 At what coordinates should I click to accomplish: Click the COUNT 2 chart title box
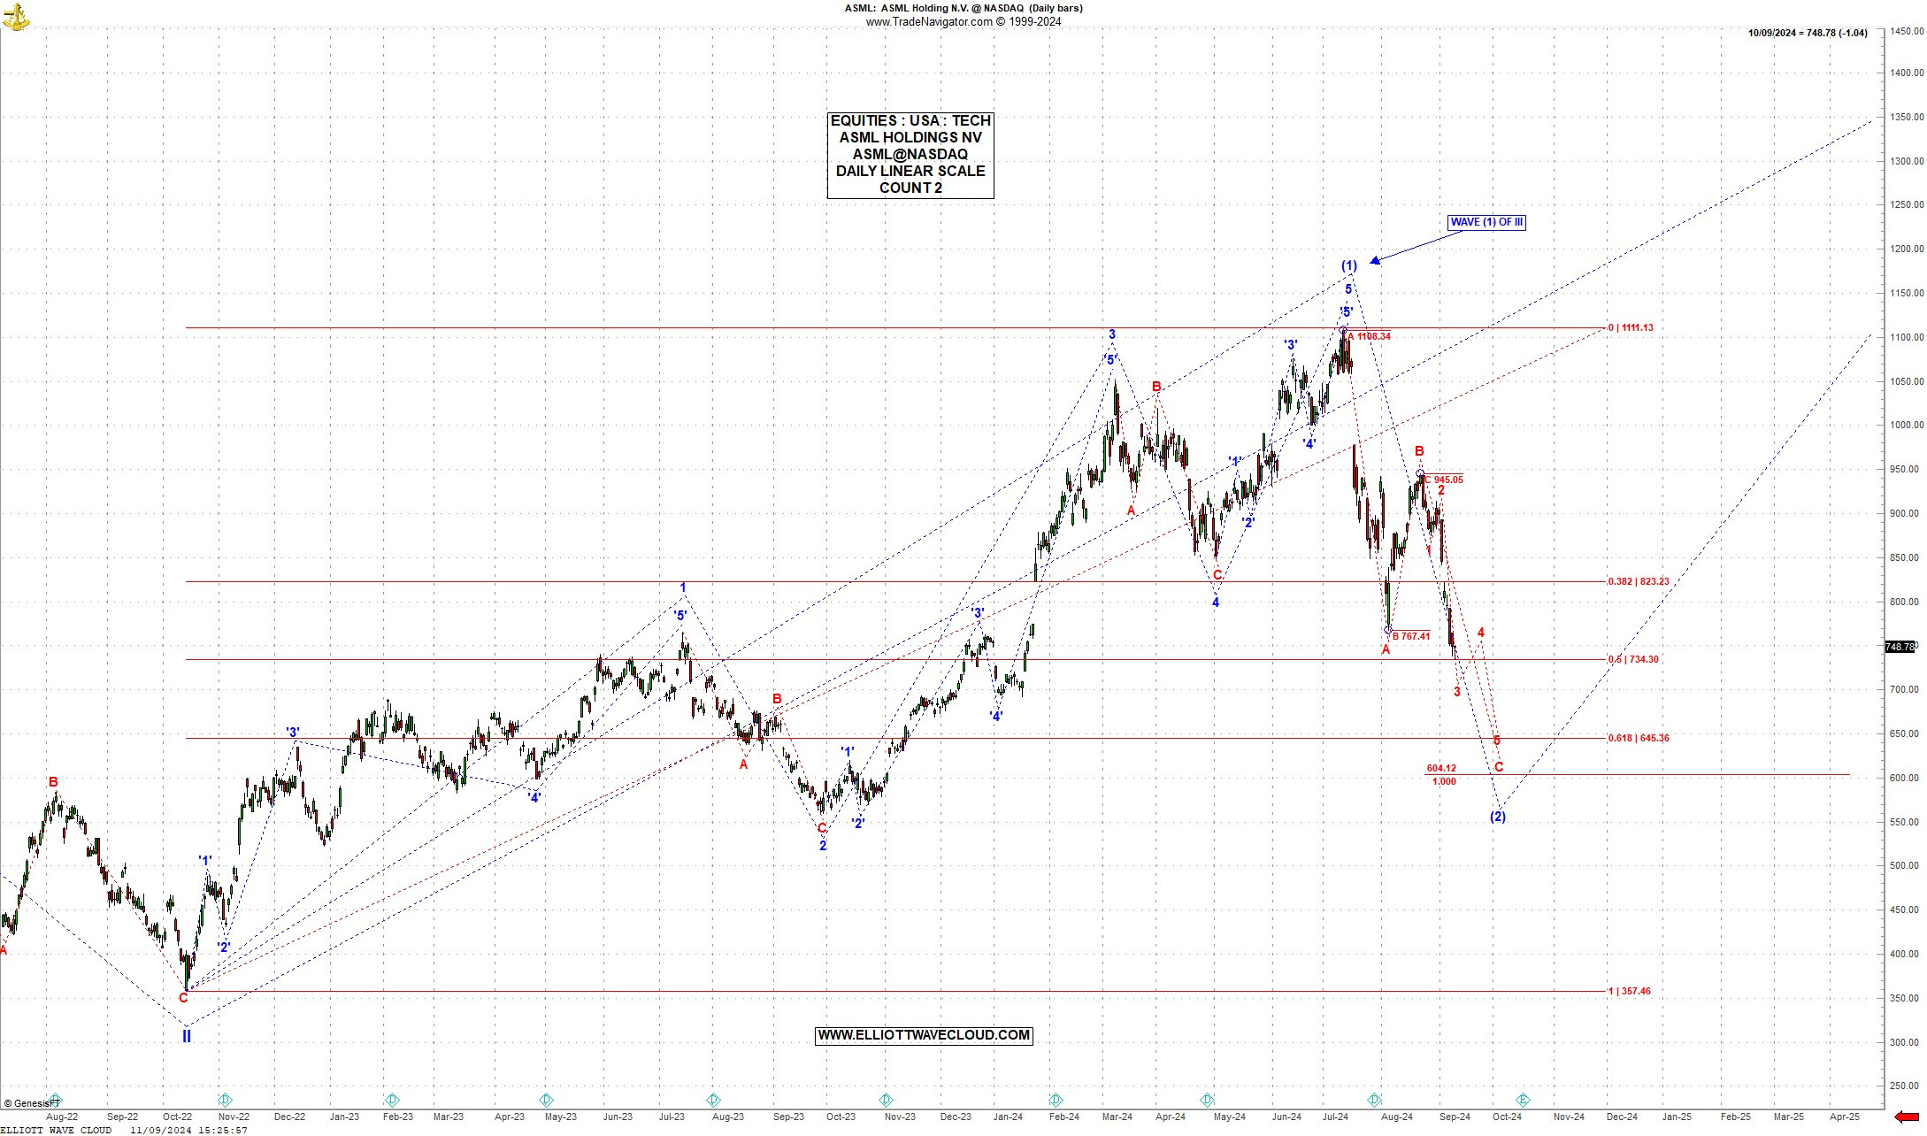tap(910, 188)
